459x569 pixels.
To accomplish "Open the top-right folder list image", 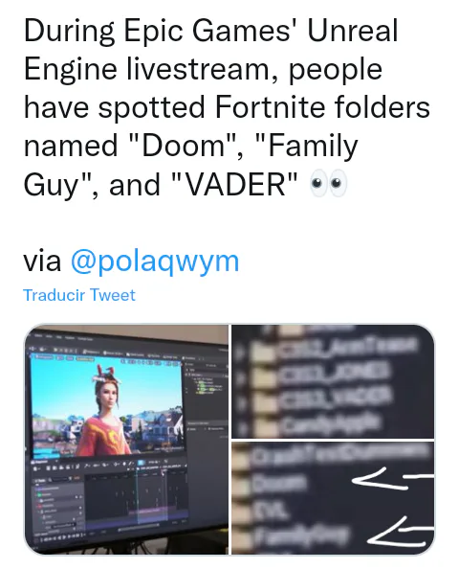I will coord(333,381).
